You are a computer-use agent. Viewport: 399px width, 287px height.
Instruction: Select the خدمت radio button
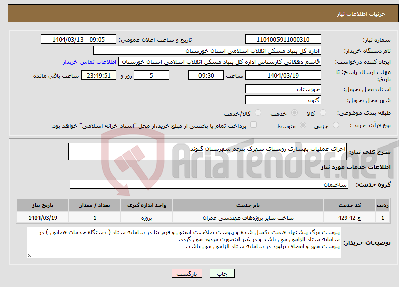point(294,113)
